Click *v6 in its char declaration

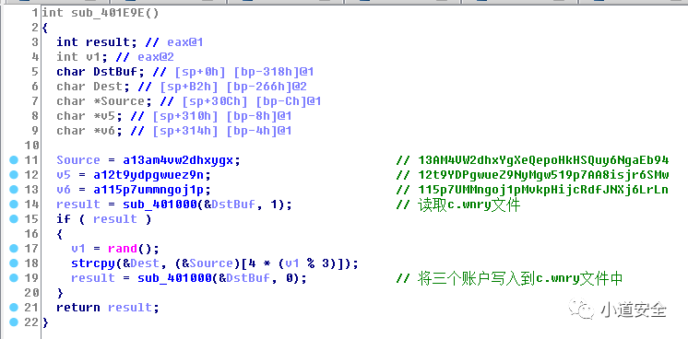tap(104, 131)
